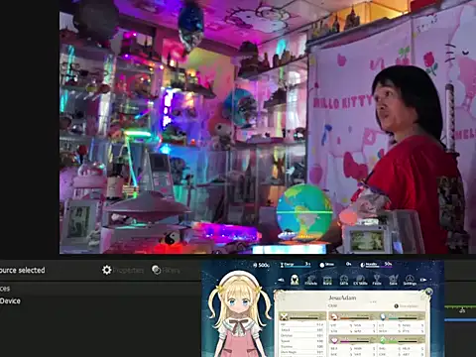Open the Feats trophy icon
The image size is (476, 357).
377,281
